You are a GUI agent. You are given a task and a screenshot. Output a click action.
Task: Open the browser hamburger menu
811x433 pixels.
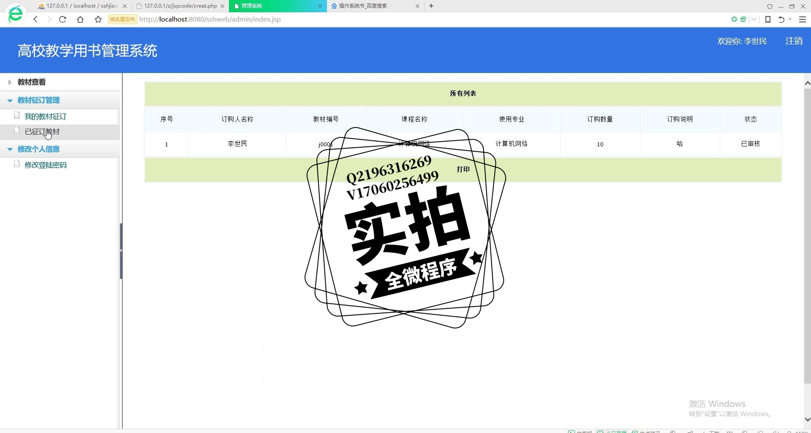(803, 19)
